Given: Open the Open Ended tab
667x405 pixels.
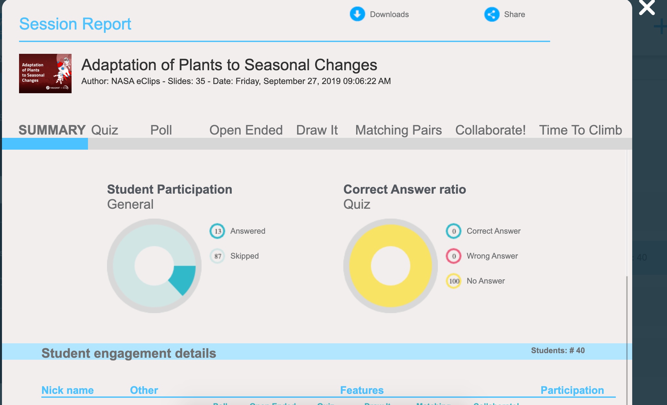Looking at the screenshot, I should pyautogui.click(x=246, y=130).
